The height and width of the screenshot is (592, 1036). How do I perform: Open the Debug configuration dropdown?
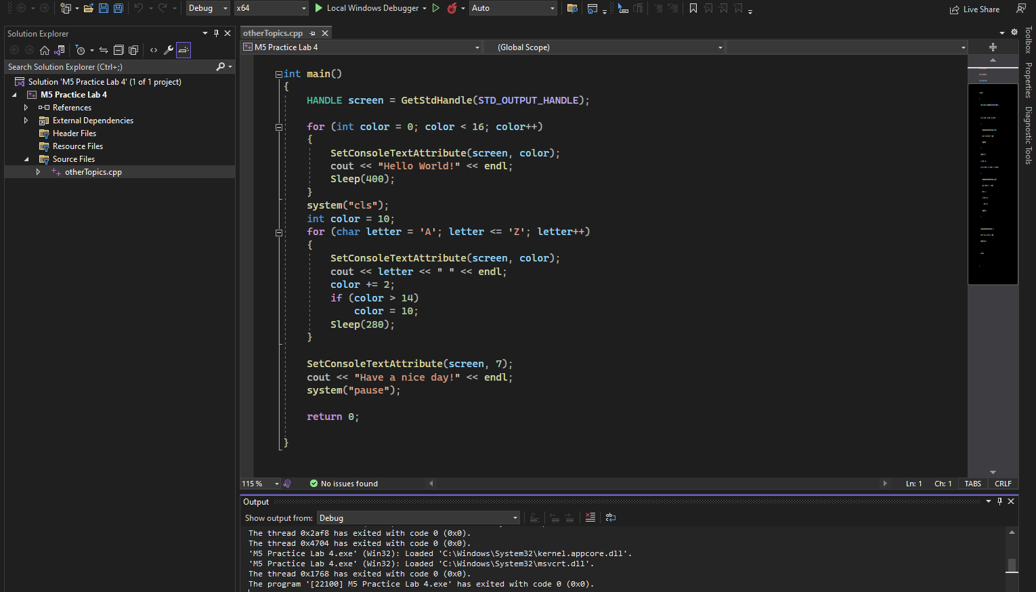click(208, 8)
